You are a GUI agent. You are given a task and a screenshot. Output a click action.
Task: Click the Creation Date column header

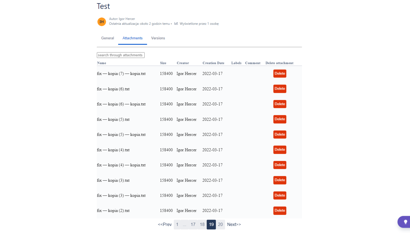(213, 63)
